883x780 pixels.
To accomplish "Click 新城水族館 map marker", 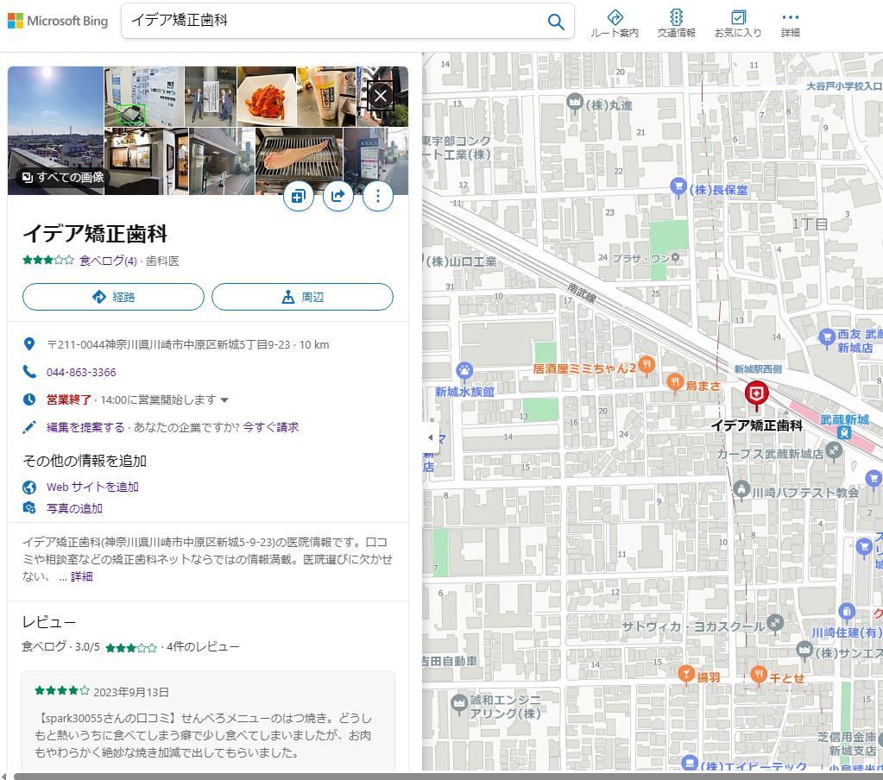I will coord(464,370).
